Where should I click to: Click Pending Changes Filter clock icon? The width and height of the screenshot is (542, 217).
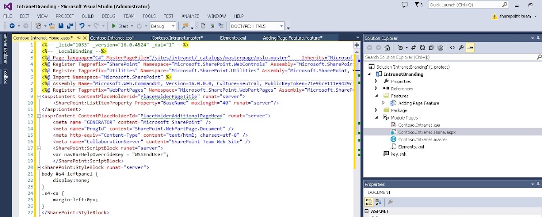[400, 47]
